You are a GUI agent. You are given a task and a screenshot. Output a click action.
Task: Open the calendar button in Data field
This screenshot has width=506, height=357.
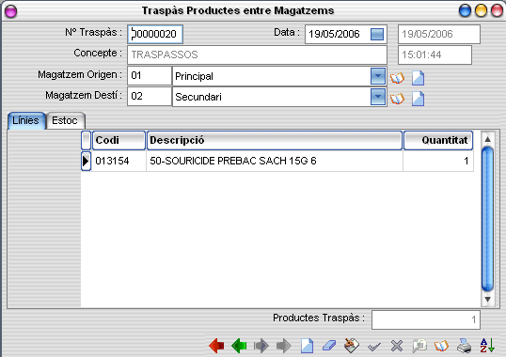377,34
